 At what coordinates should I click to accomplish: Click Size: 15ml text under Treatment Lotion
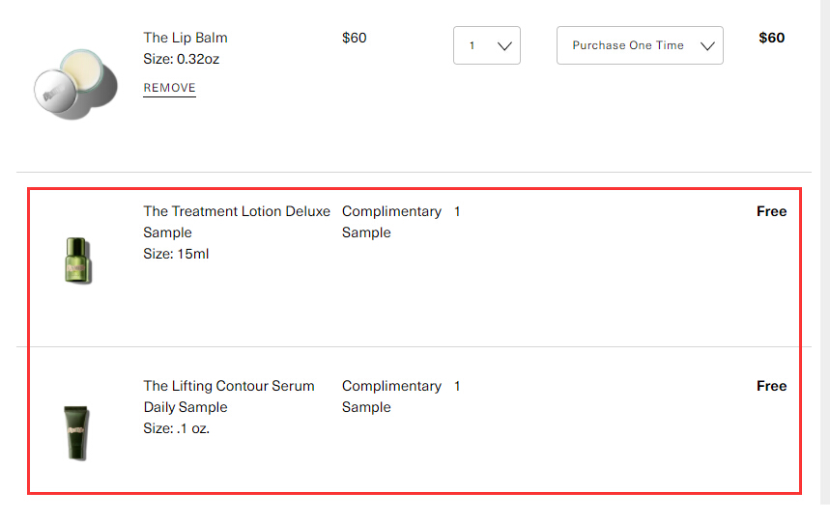tap(176, 254)
